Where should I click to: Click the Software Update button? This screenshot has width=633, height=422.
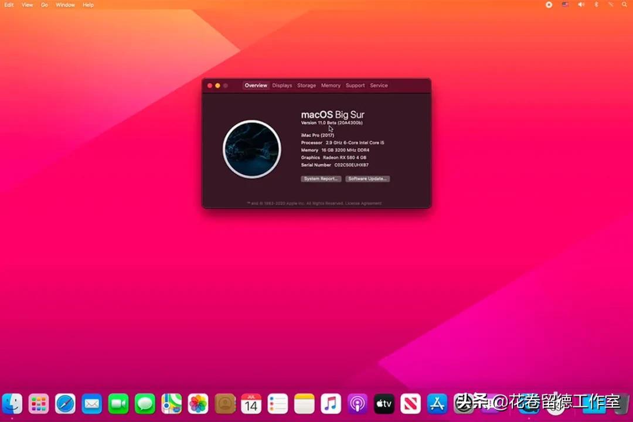[367, 179]
